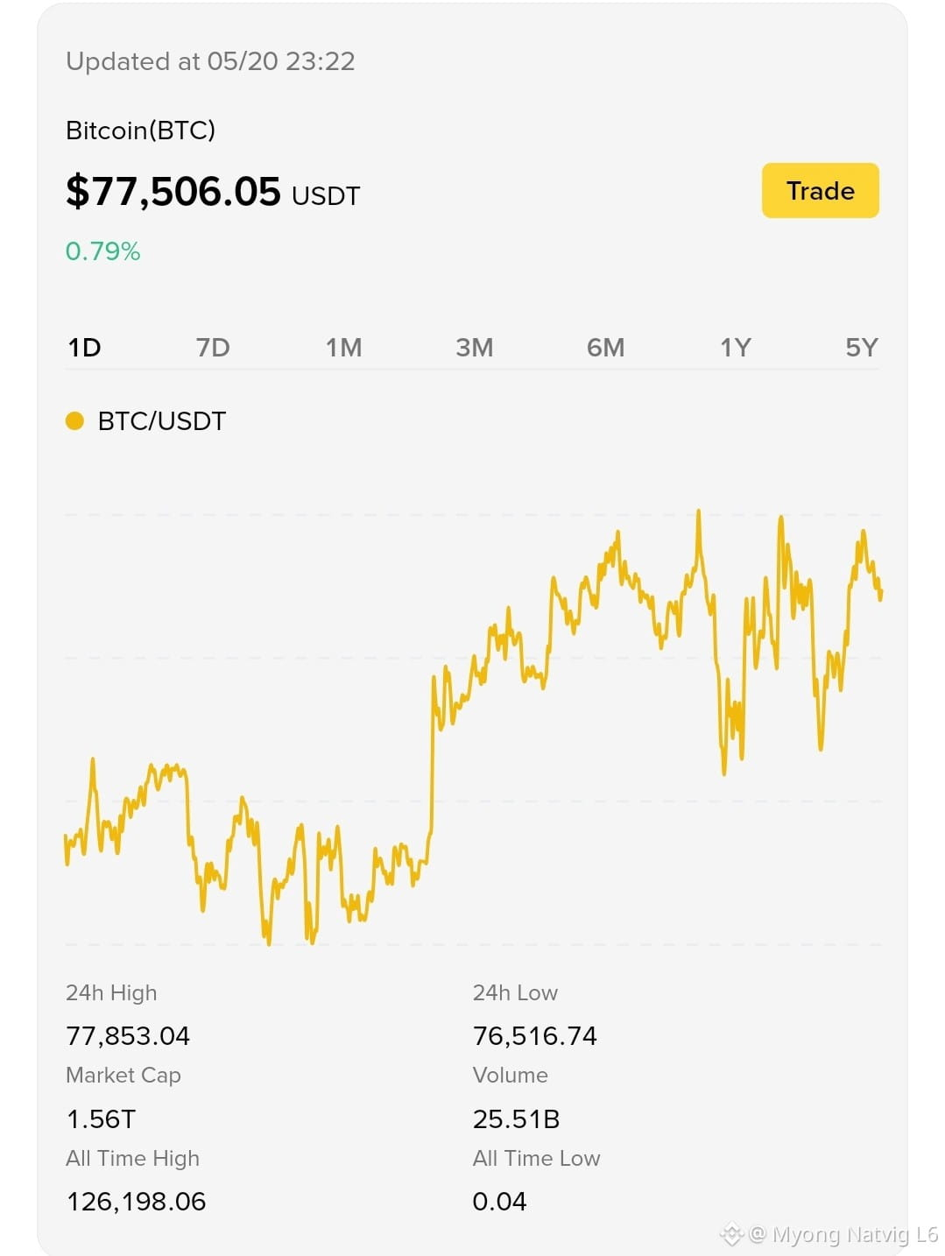Screen dimensions: 945x1256
Task: Choose the 6M timeframe tab
Action: point(605,348)
